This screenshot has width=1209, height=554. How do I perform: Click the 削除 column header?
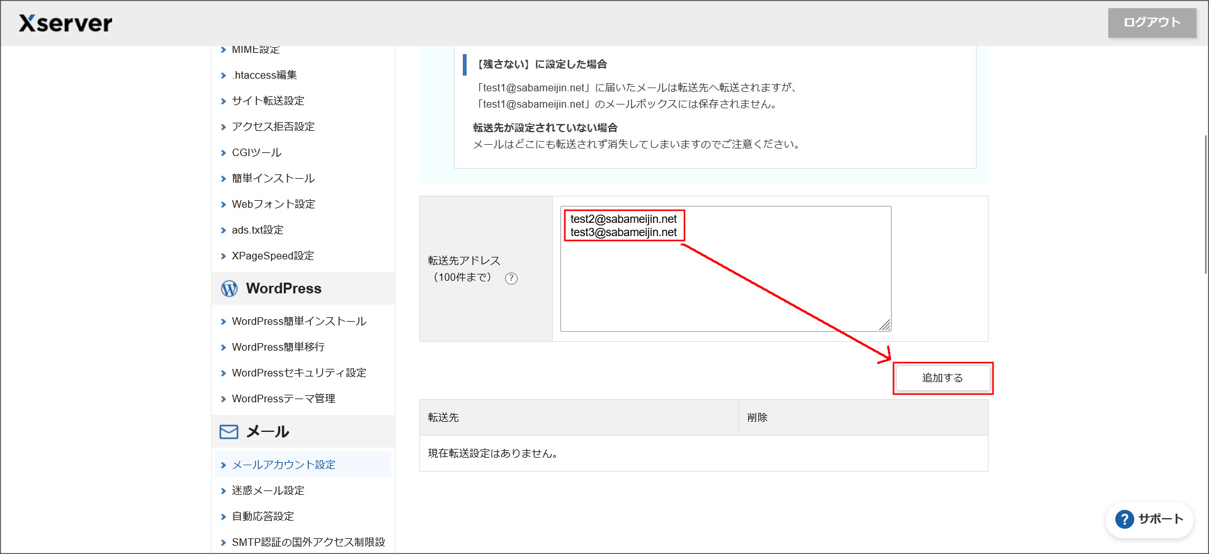(x=863, y=417)
